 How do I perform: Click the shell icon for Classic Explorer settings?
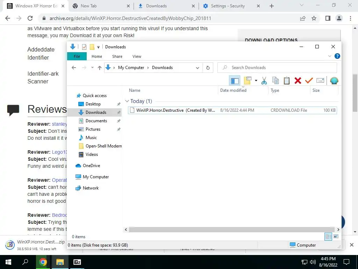334,81
